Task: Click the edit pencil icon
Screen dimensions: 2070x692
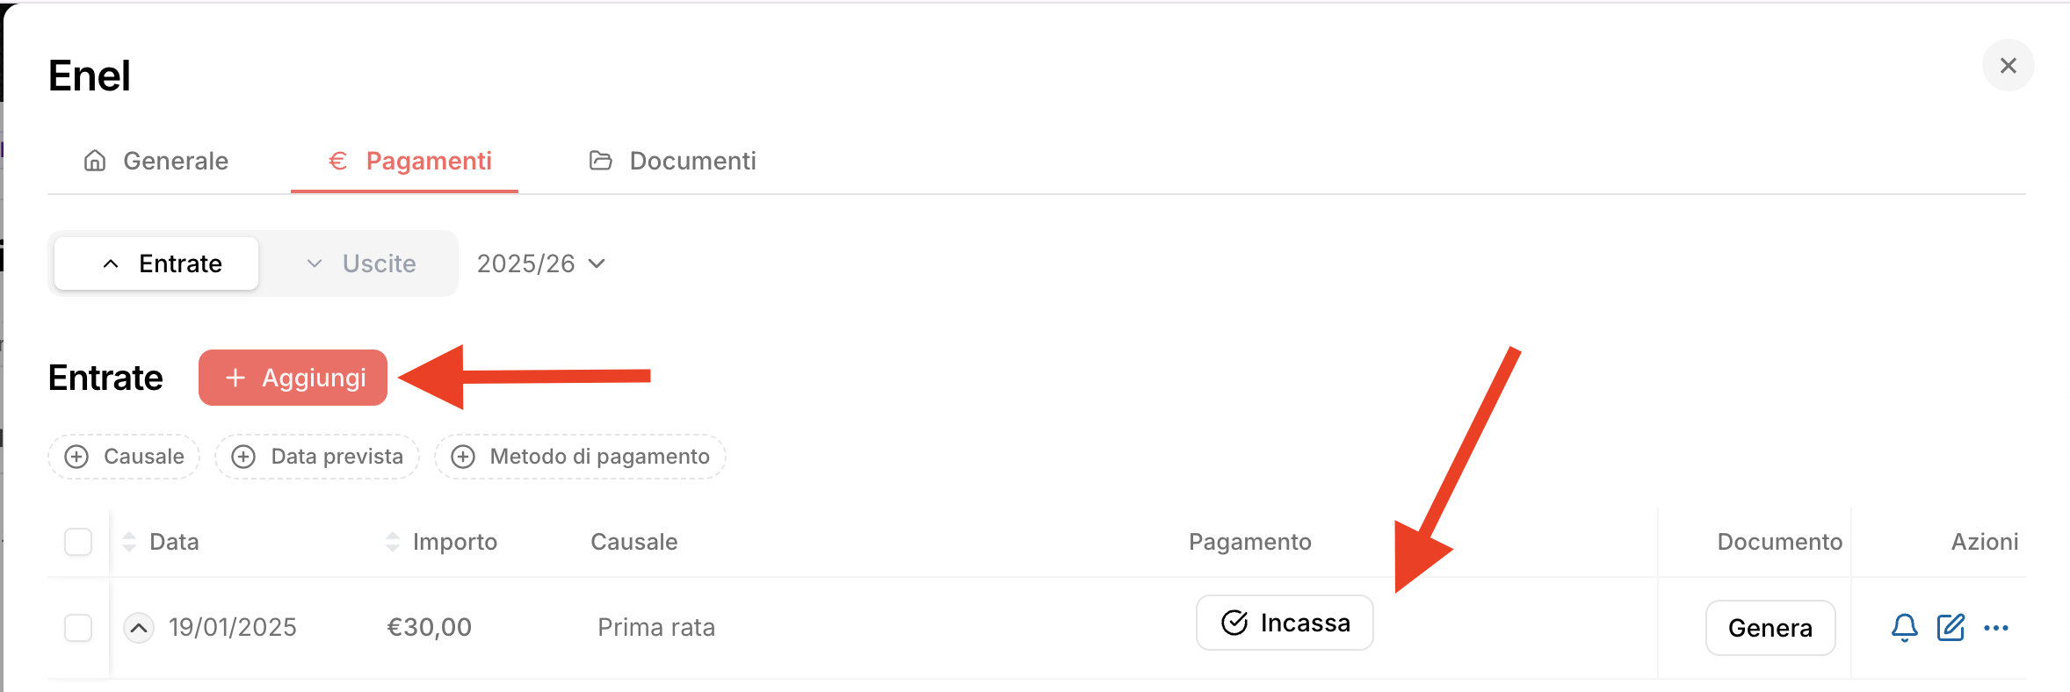Action: [1951, 627]
